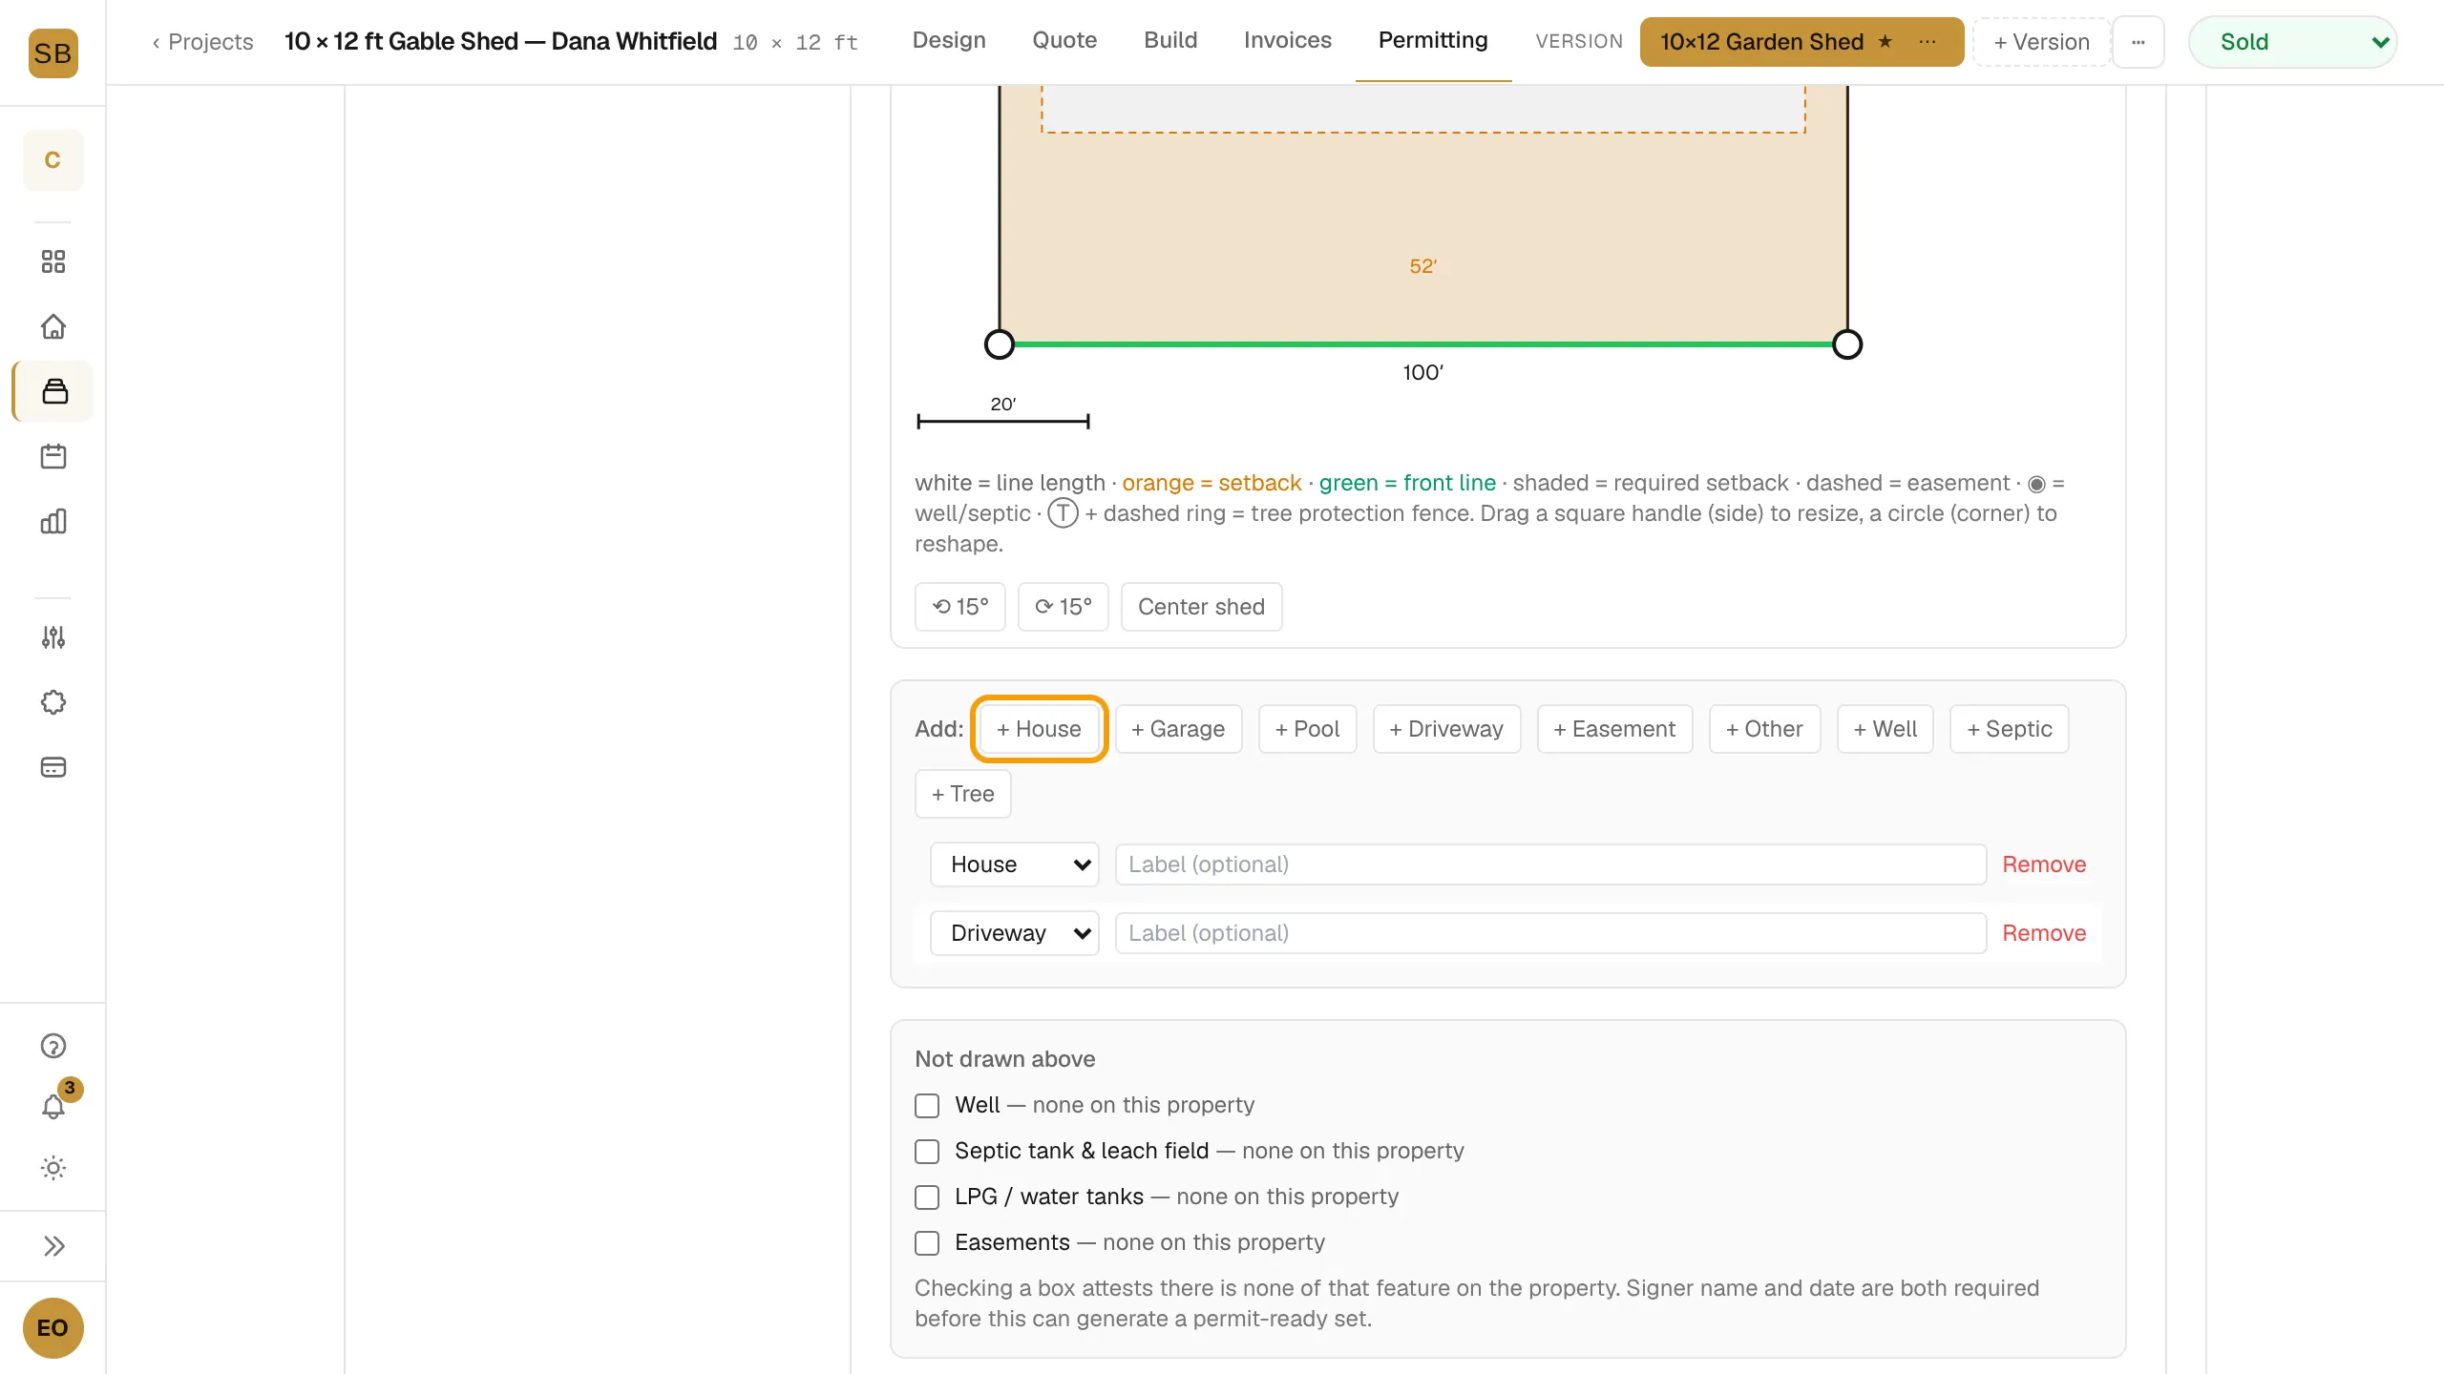Open the dashboard grid icon in sidebar
This screenshot has width=2444, height=1374.
point(53,261)
